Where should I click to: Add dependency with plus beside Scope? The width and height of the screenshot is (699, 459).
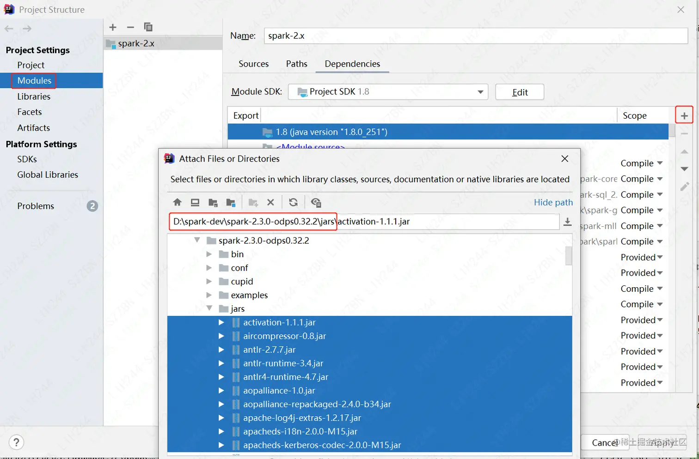684,115
